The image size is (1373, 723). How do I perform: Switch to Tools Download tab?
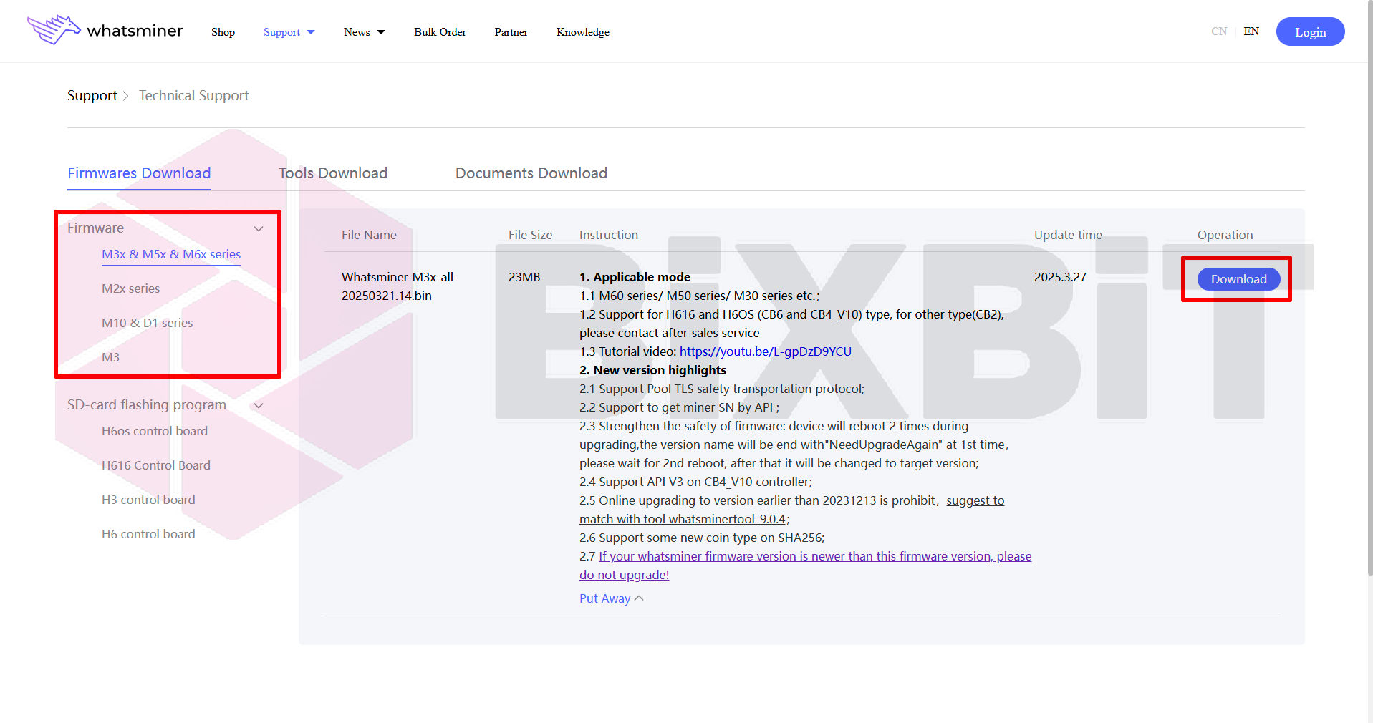pyautogui.click(x=333, y=173)
